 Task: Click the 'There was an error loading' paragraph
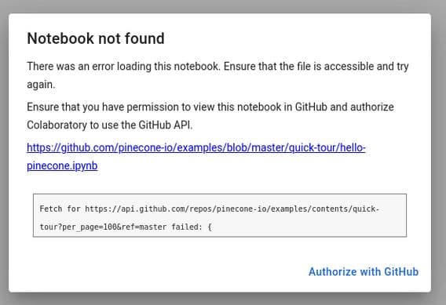[x=218, y=75]
